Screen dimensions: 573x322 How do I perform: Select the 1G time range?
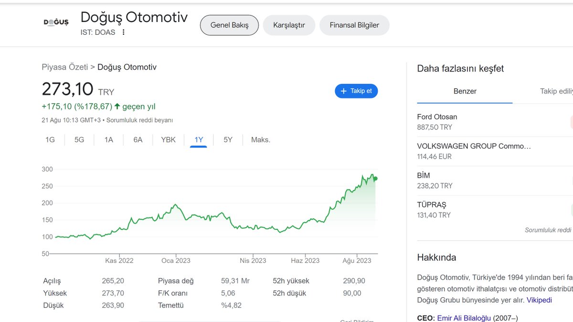(50, 140)
